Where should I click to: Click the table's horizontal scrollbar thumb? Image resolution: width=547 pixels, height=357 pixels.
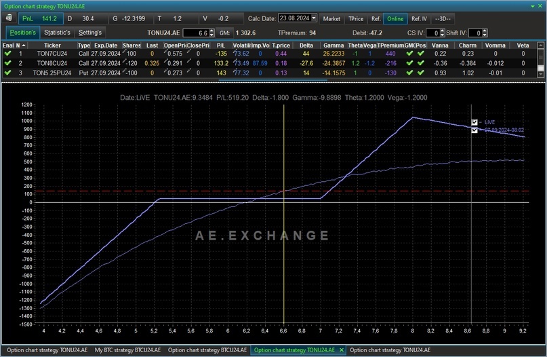pyautogui.click(x=272, y=80)
